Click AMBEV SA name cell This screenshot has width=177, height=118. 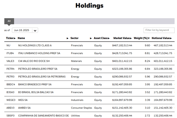pyautogui.click(x=24, y=108)
